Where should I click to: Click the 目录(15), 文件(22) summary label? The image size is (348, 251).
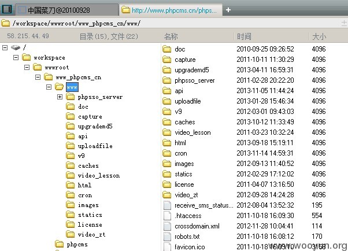coord(109,36)
